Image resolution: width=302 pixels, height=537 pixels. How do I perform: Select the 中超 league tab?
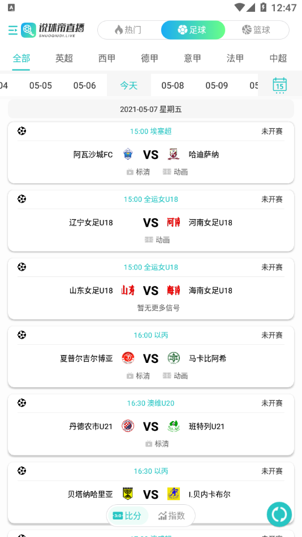pos(278,58)
